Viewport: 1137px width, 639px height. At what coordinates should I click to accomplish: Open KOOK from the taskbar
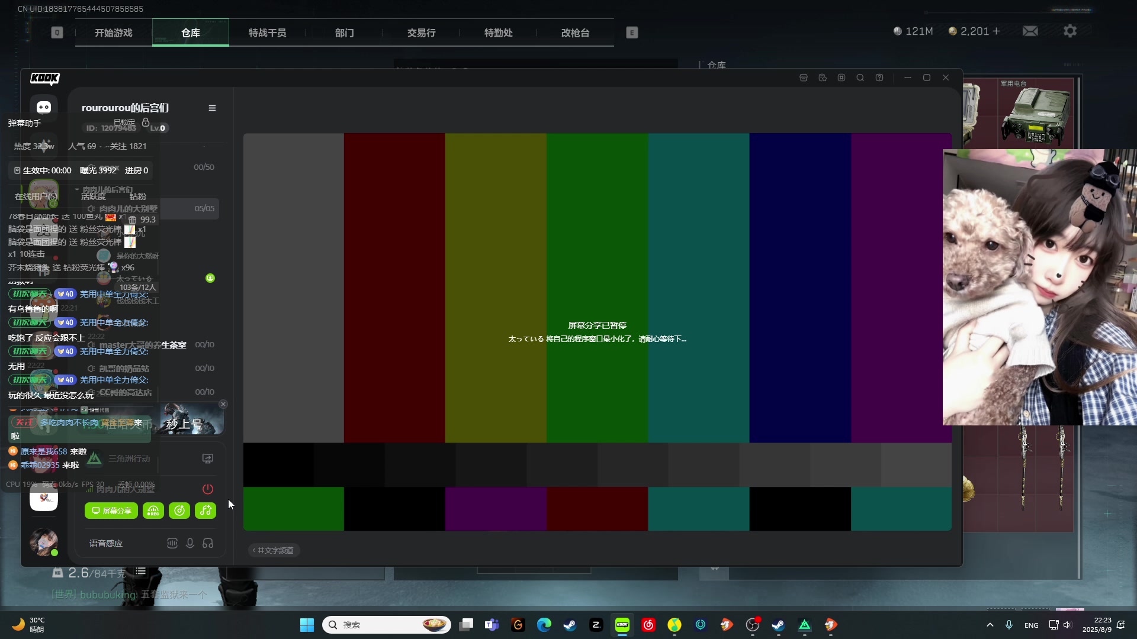(x=622, y=625)
